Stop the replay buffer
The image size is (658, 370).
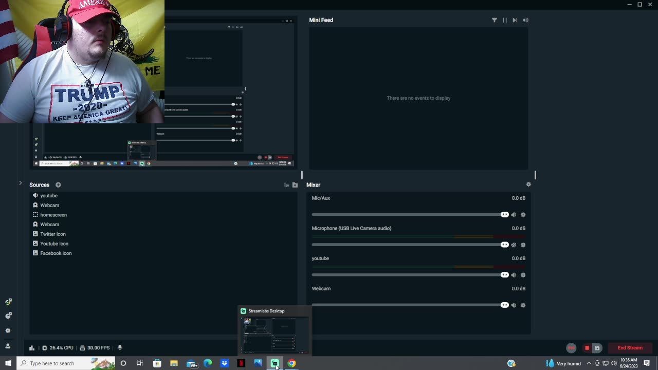coord(587,348)
